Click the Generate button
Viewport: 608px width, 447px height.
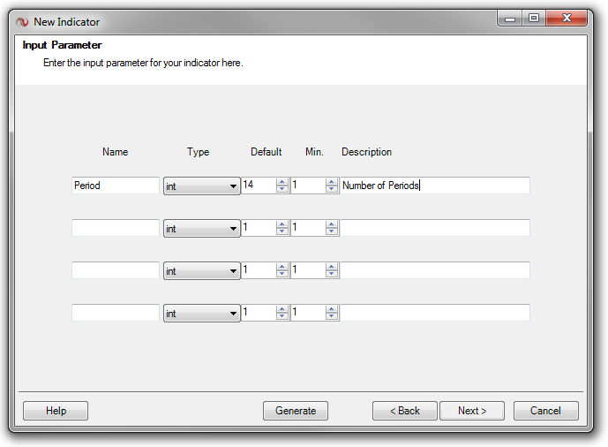click(x=296, y=411)
